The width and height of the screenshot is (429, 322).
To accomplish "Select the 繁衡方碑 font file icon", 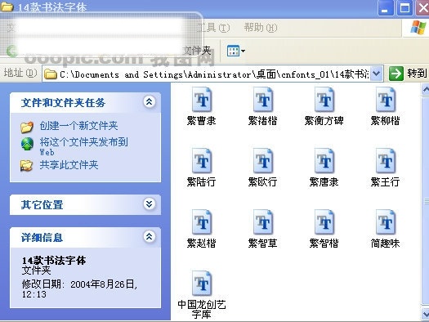I will [324, 100].
